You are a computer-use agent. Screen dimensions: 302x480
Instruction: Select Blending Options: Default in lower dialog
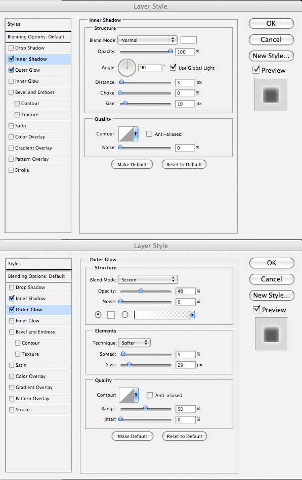38,276
